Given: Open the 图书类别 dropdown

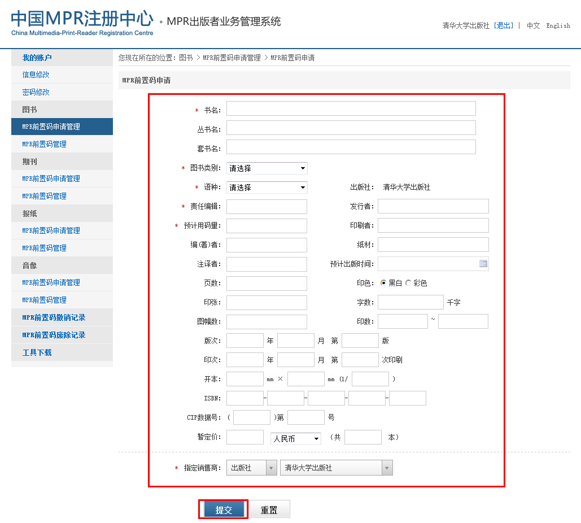Looking at the screenshot, I should (267, 168).
